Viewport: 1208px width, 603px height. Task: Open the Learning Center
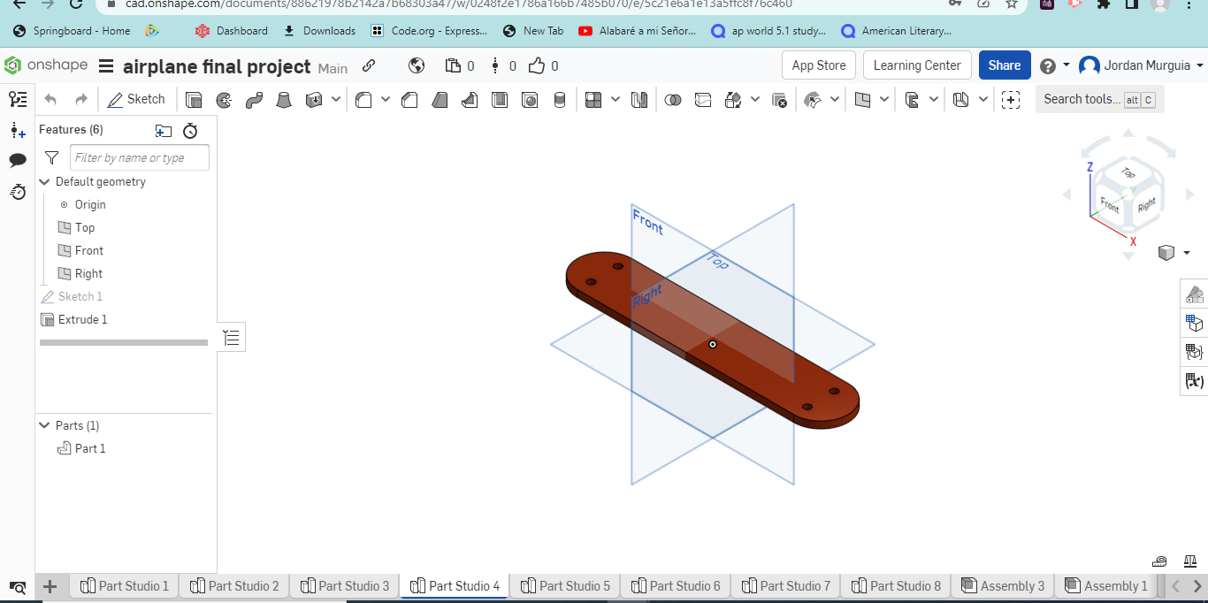pyautogui.click(x=917, y=65)
